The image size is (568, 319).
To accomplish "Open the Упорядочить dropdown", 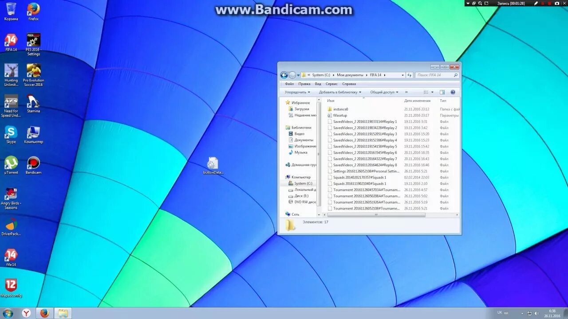I will point(297,92).
